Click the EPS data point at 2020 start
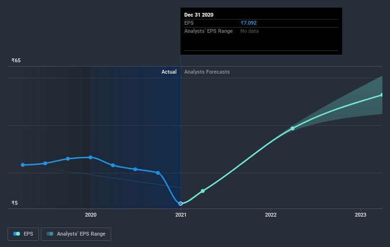 [x=91, y=157]
